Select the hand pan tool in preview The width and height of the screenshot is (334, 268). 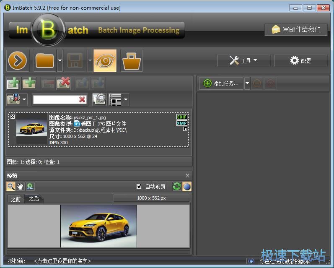pos(20,186)
